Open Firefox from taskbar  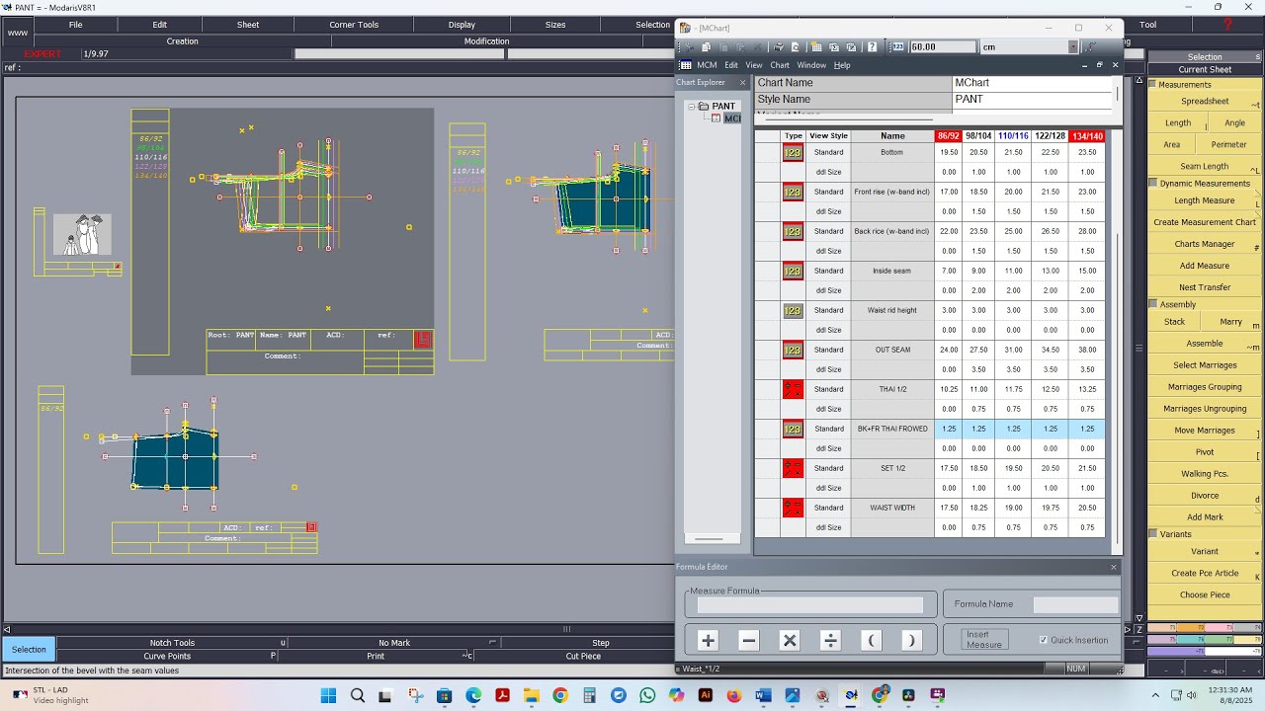point(734,695)
